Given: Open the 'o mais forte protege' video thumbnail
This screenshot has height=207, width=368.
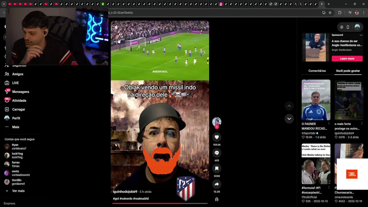Looking at the screenshot, I should point(349,100).
